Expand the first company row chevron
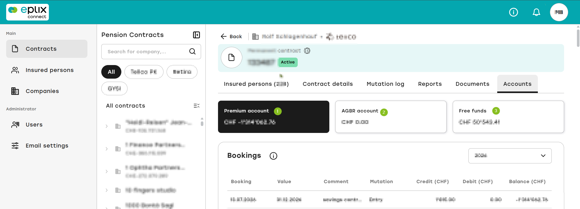 (x=107, y=126)
